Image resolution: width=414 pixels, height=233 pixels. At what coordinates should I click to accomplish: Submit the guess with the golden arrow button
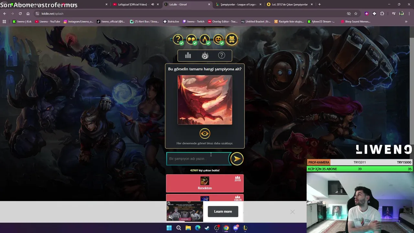coord(237,159)
